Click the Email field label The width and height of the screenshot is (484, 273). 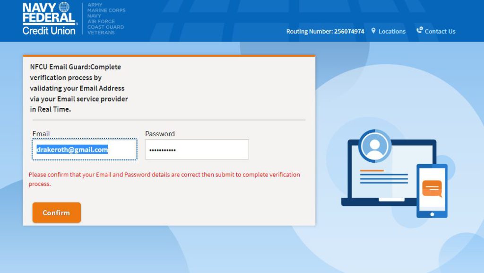pos(41,134)
